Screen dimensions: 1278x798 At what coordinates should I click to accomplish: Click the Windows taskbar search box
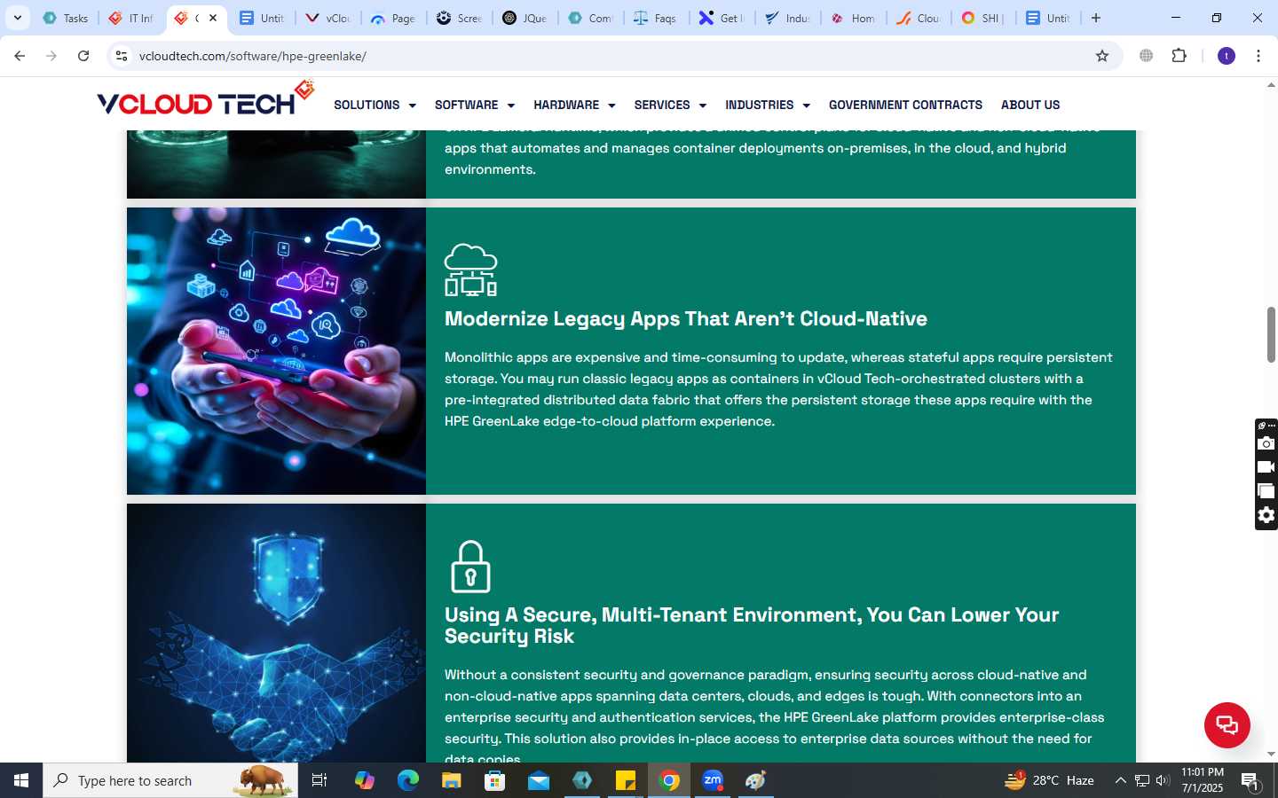point(170,780)
